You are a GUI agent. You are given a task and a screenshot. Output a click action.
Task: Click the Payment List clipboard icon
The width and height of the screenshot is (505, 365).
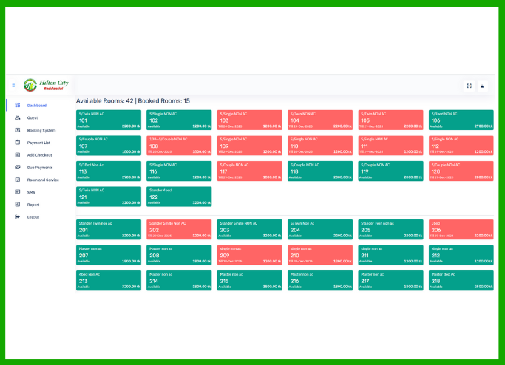17,143
